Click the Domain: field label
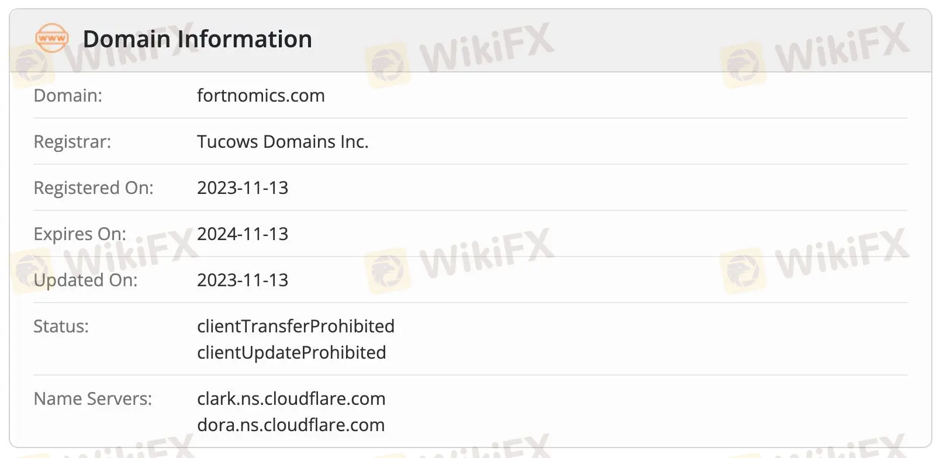The height and width of the screenshot is (458, 940). (68, 95)
